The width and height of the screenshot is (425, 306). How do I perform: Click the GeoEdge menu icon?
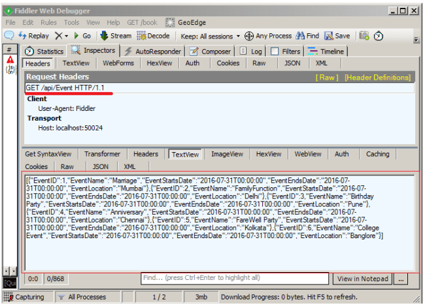170,22
